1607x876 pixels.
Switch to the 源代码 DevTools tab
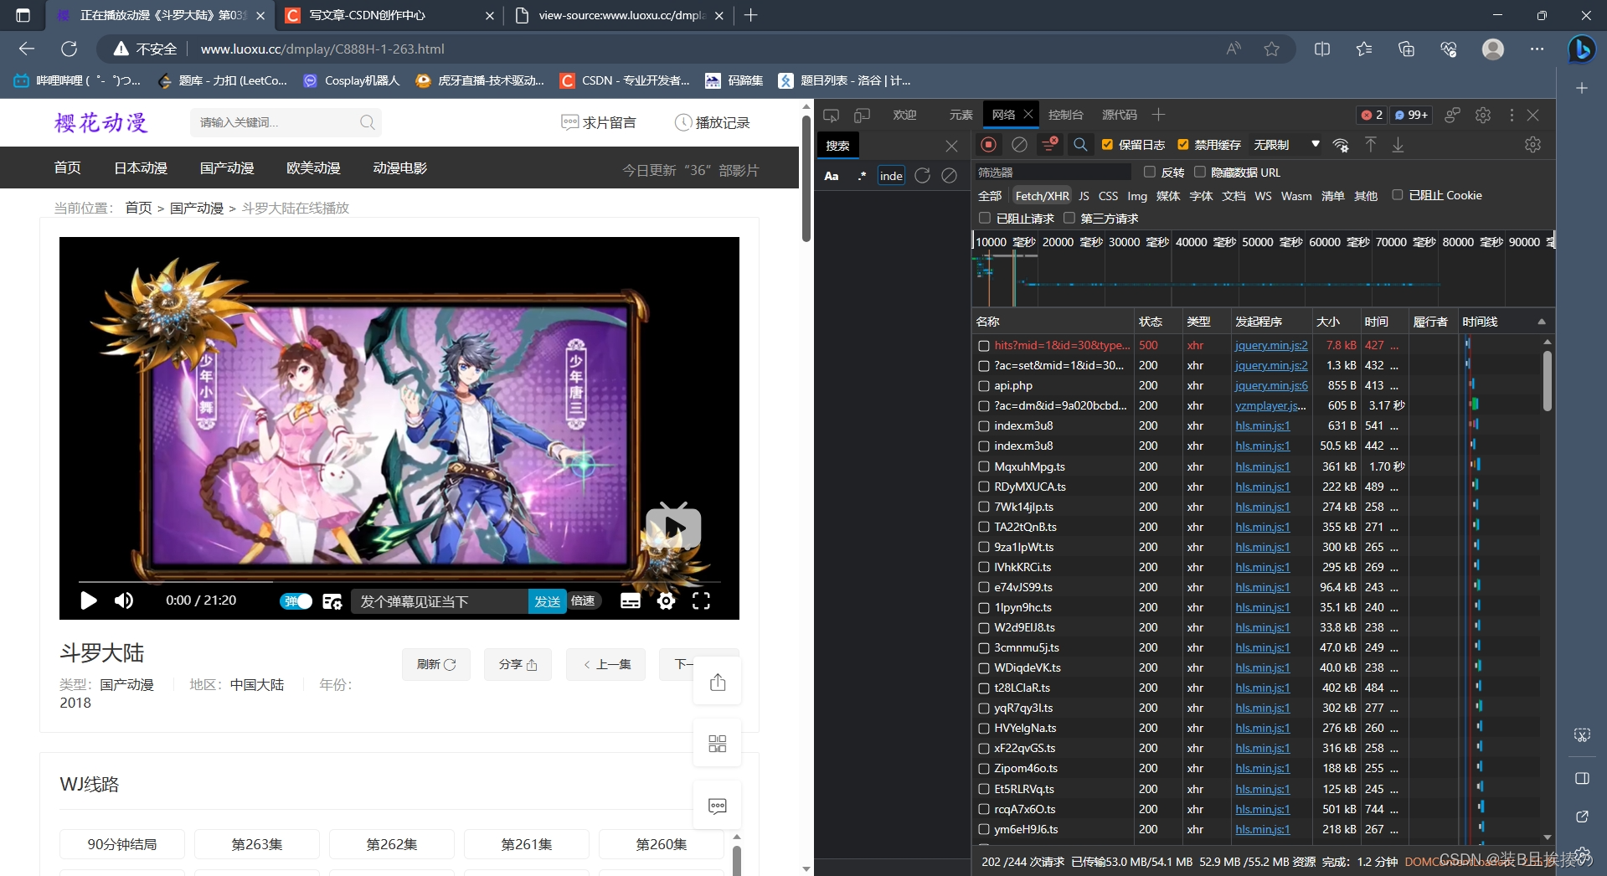click(1119, 115)
